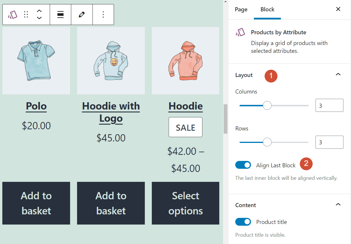Switch to the Page tab
351x244 pixels.
click(x=241, y=9)
